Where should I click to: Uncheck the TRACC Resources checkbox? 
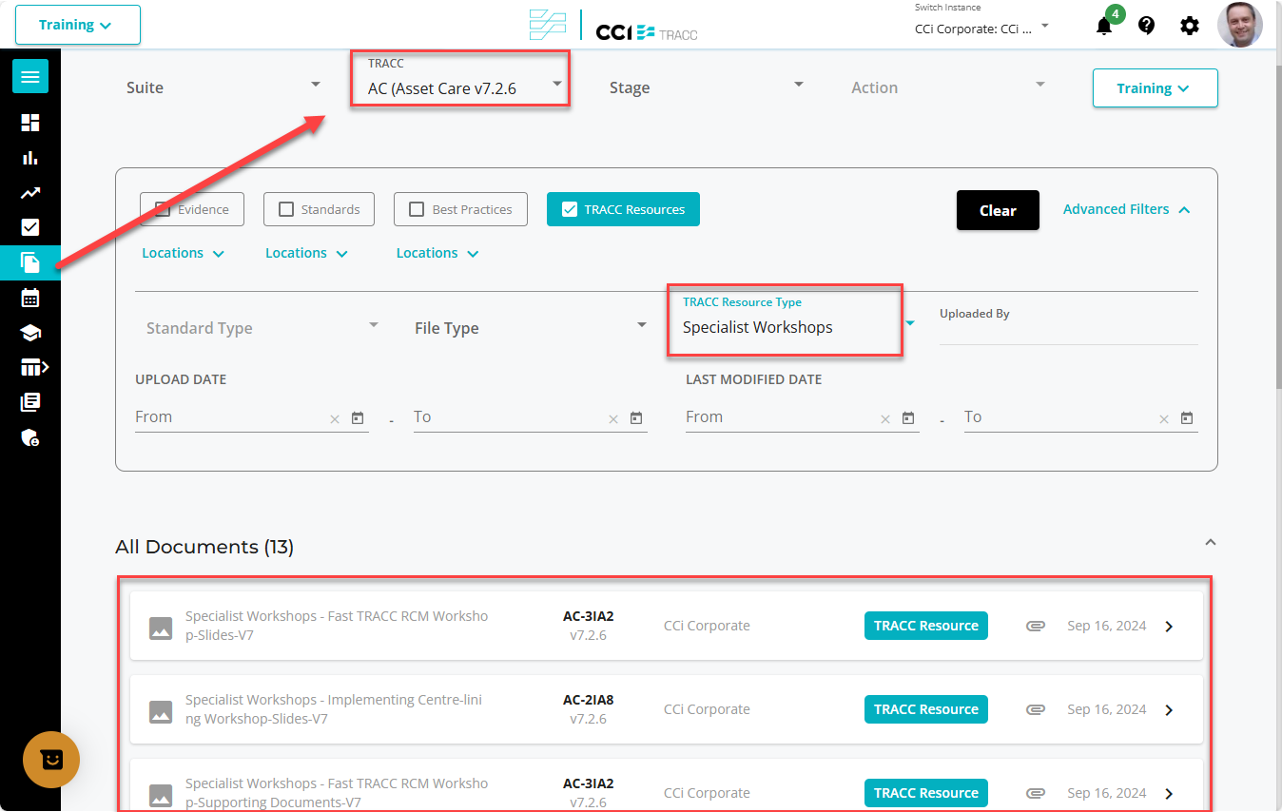[570, 210]
